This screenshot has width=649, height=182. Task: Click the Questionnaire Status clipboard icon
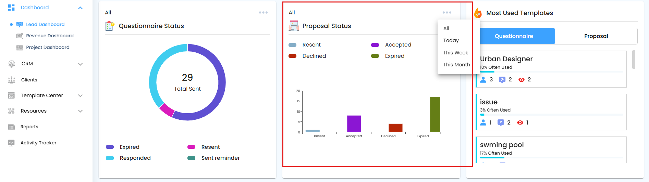point(110,26)
